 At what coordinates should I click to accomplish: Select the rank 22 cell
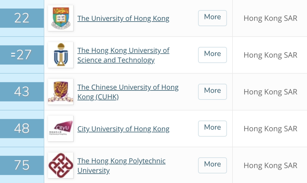click(x=22, y=18)
